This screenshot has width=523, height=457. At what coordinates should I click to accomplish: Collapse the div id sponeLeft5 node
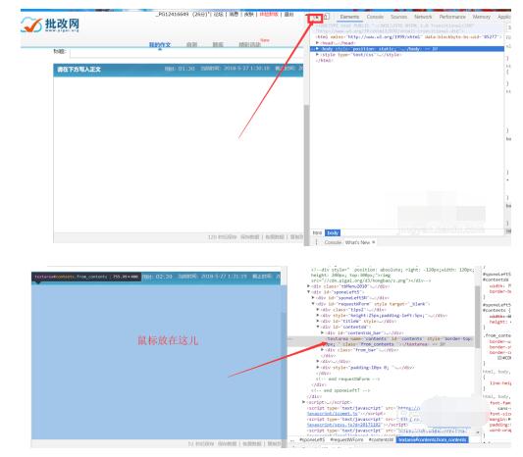(x=308, y=292)
